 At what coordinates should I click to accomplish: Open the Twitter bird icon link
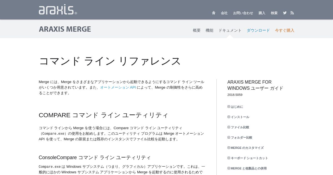tap(285, 13)
